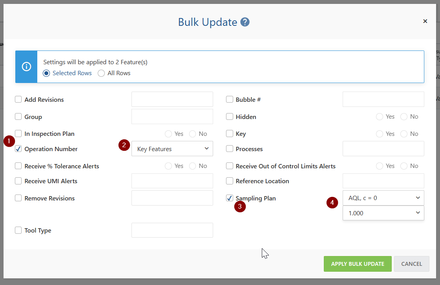Uncheck the Operation Number checkbox

click(x=18, y=149)
